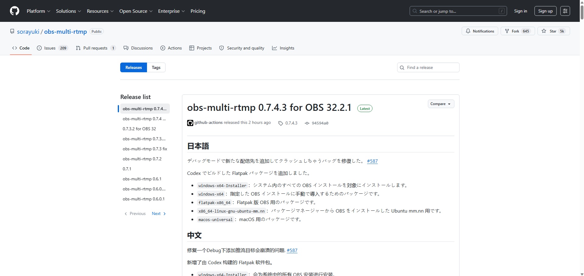Open the appearance settings icon button

(565, 11)
